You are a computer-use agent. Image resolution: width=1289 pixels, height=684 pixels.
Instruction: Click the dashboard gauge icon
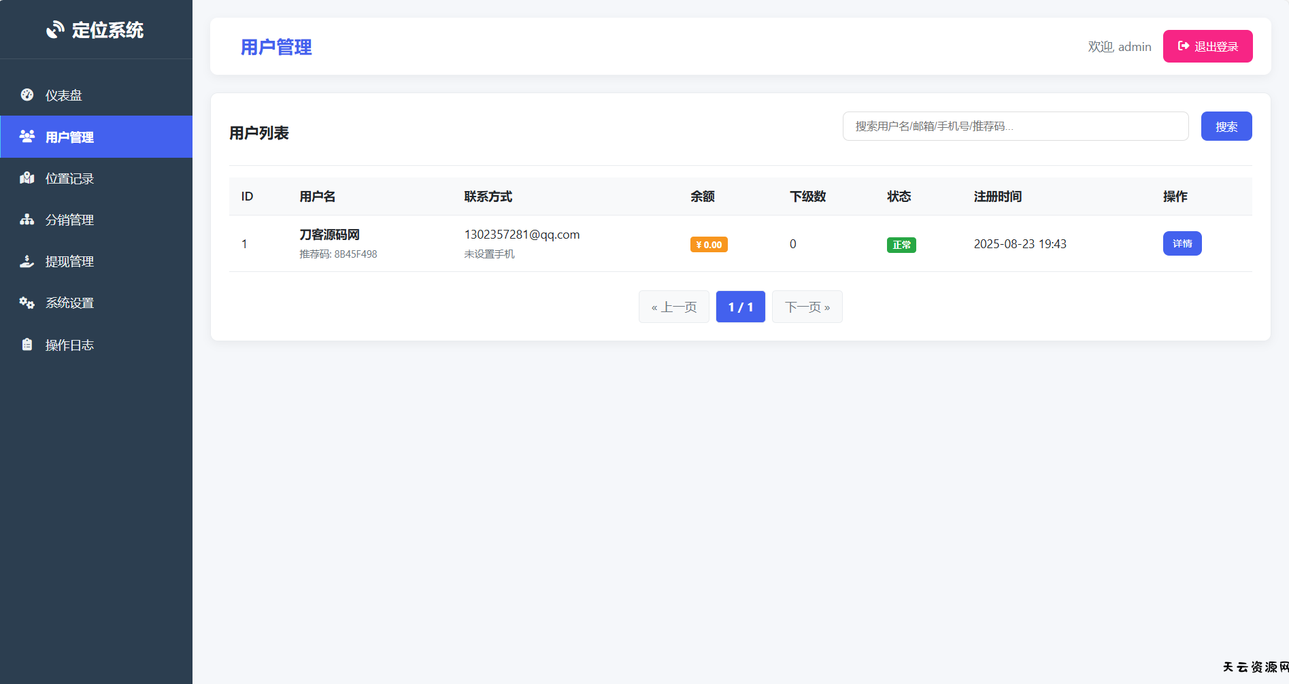27,95
